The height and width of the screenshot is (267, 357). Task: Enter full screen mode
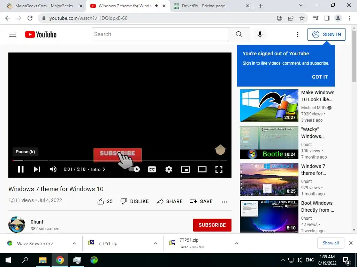[x=219, y=169]
